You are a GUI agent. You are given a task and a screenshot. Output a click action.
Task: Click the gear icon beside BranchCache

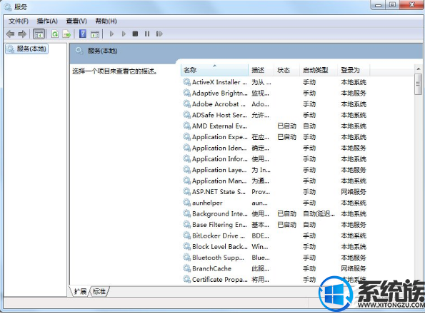point(186,268)
